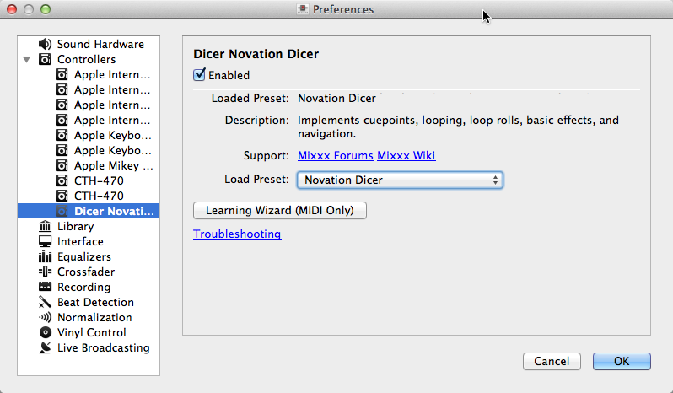Click the Vinyl Control record icon
This screenshot has width=673, height=393.
45,332
